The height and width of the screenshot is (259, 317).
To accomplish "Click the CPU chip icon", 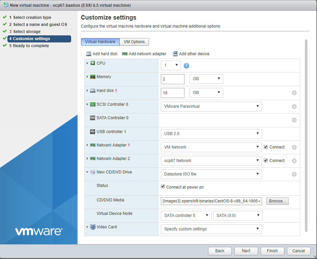I will (x=93, y=63).
